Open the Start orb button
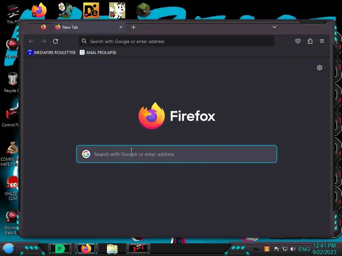The image size is (342, 256). (8, 249)
